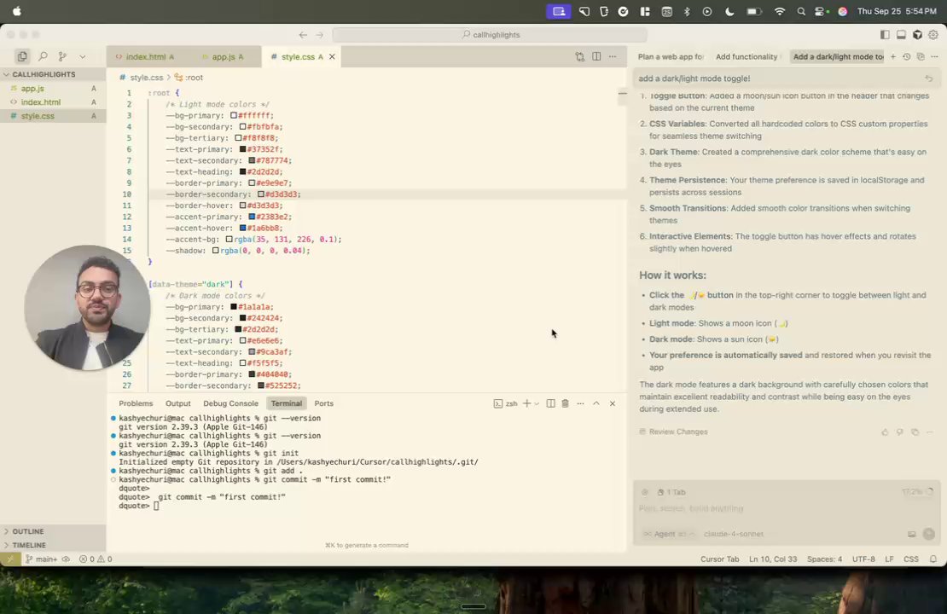Open Cursor settings gear icon
This screenshot has width=947, height=614.
(933, 34)
